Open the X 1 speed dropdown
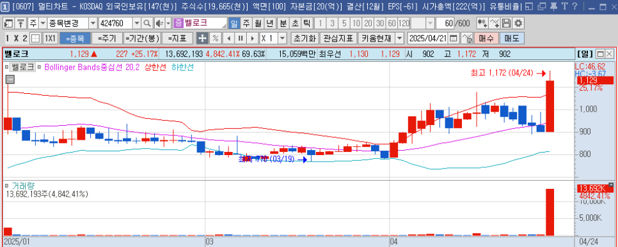This screenshot has width=618, height=247. pyautogui.click(x=283, y=38)
